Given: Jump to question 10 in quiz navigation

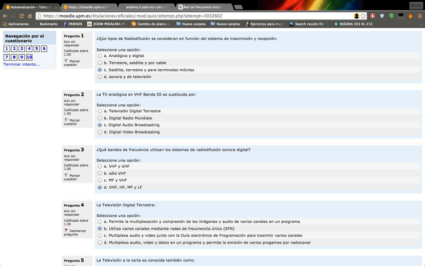Looking at the screenshot, I should [x=29, y=57].
